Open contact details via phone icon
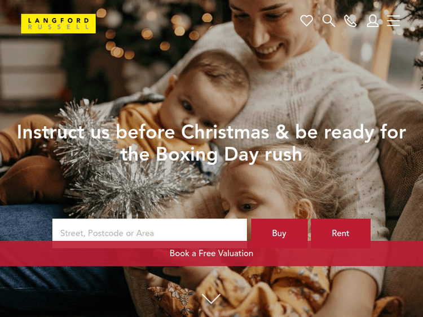423x317 pixels. [x=350, y=21]
